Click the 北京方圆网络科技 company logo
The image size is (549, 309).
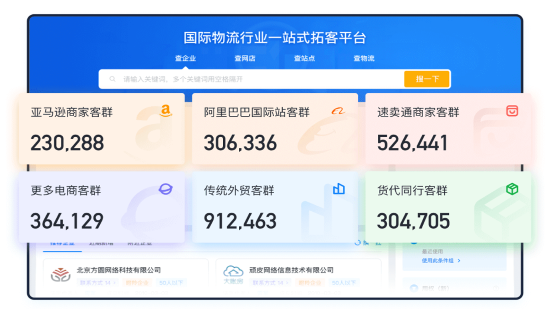[x=60, y=275]
